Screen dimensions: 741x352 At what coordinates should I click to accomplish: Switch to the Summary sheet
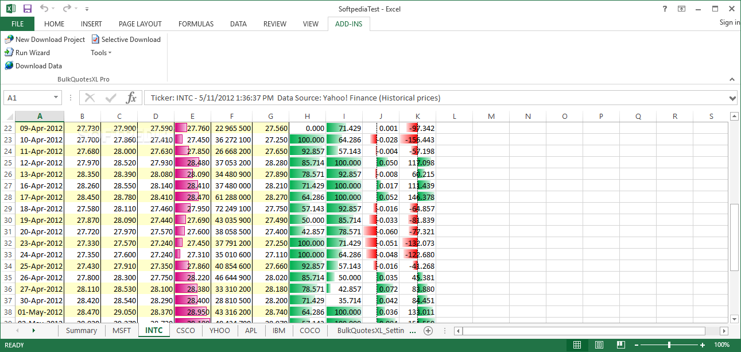[82, 331]
